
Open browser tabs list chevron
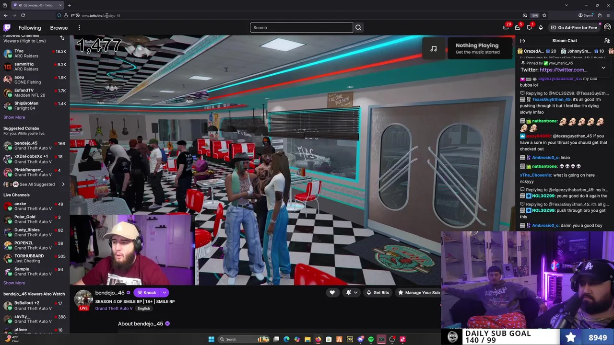click(567, 5)
